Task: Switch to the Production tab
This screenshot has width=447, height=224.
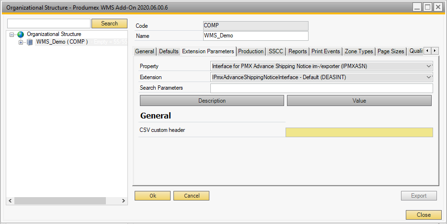Action: pos(251,51)
